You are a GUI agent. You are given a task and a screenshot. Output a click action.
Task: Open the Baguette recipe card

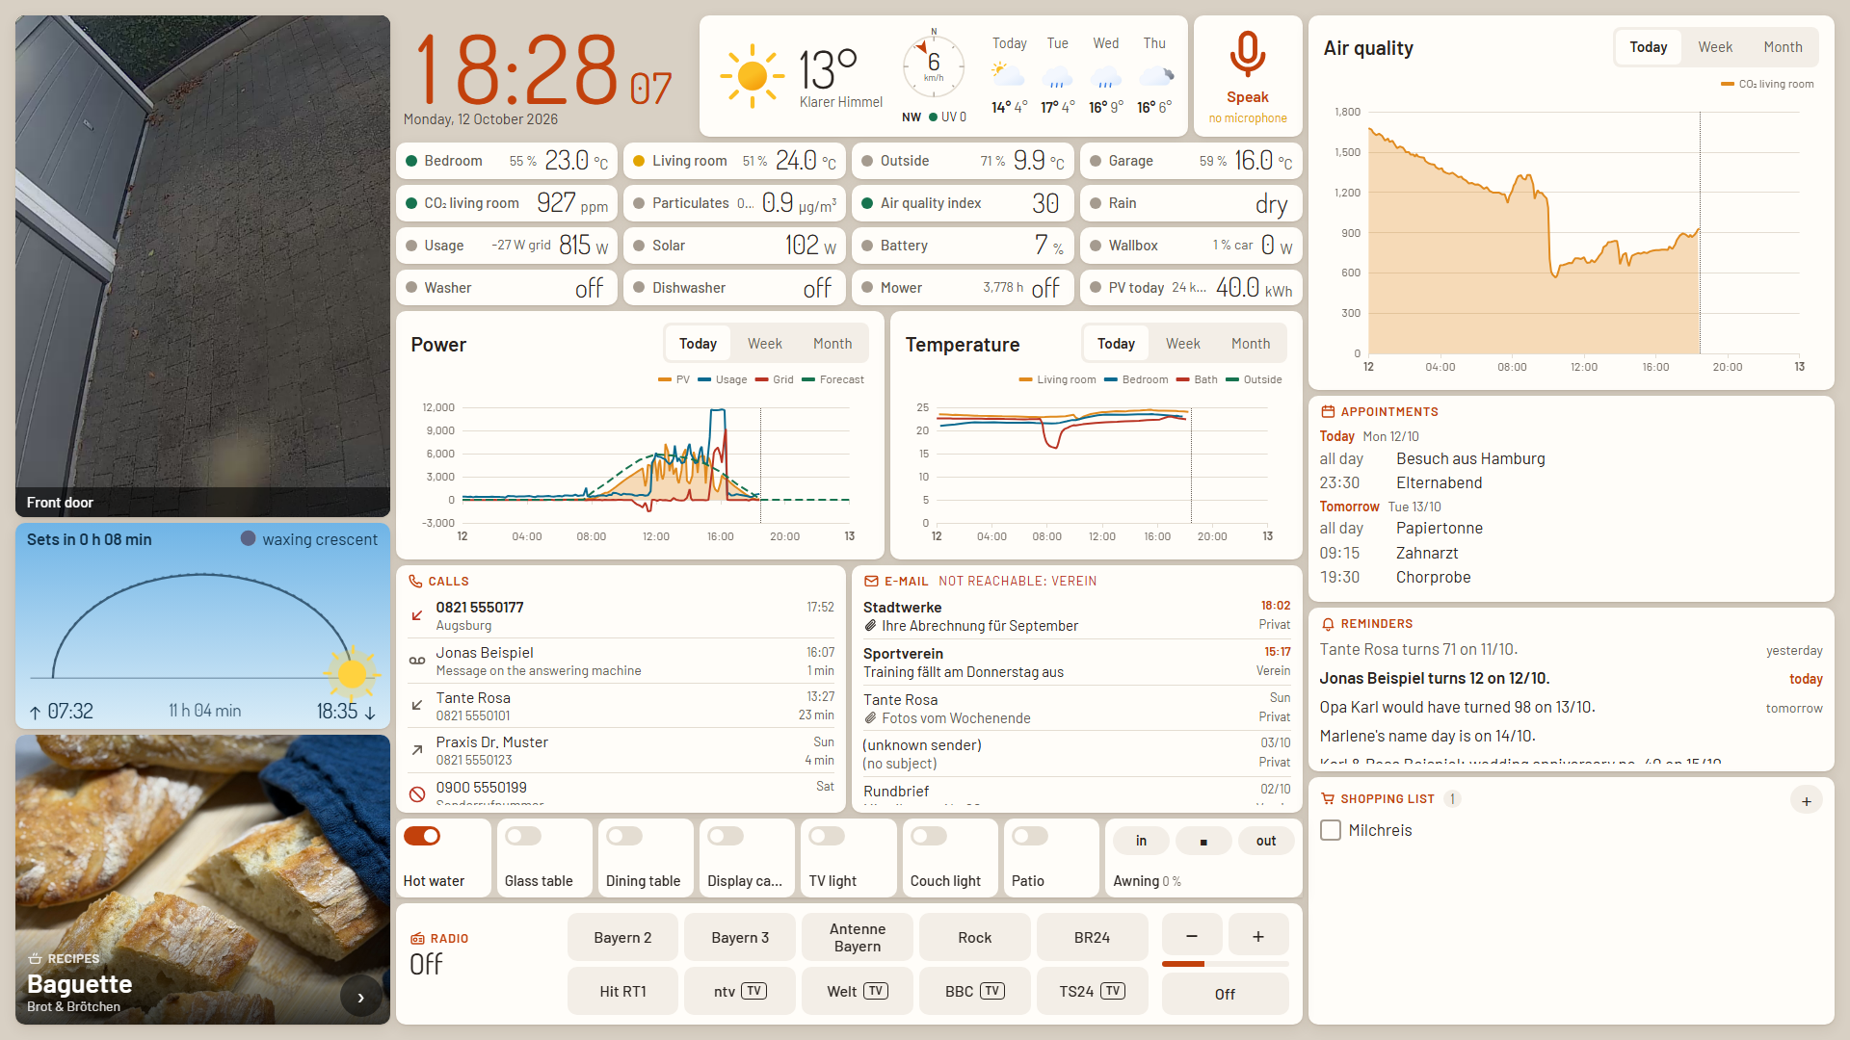pos(202,879)
